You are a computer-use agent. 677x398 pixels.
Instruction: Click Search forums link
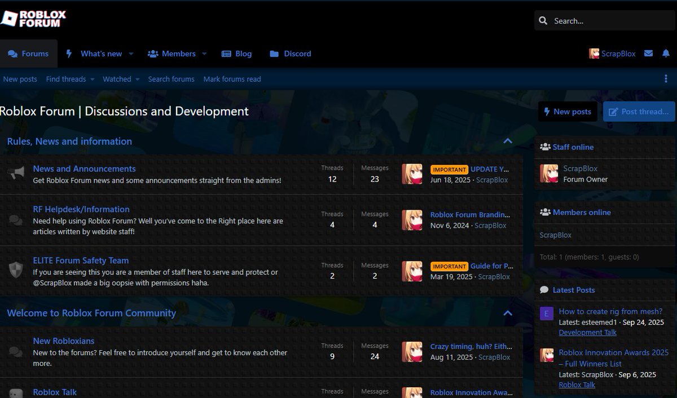tap(171, 79)
